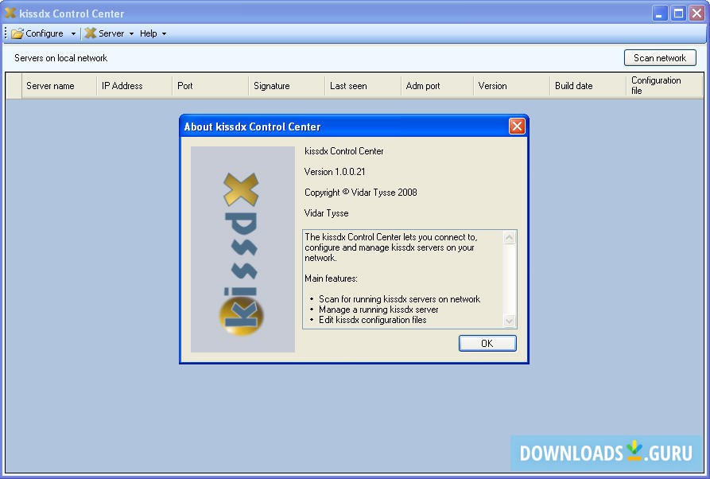Click the Version column header
This screenshot has height=479, width=710.
point(512,86)
